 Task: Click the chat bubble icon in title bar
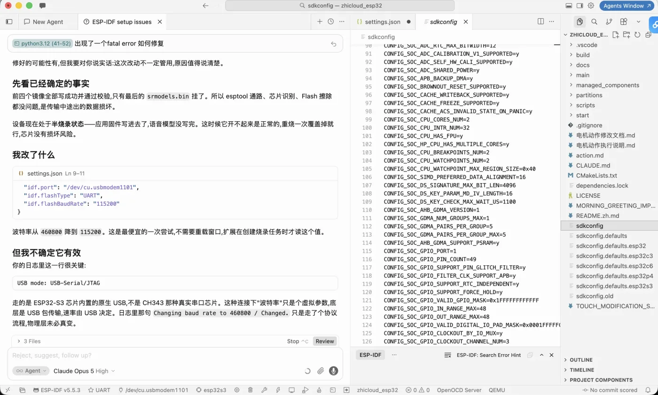coord(42,6)
